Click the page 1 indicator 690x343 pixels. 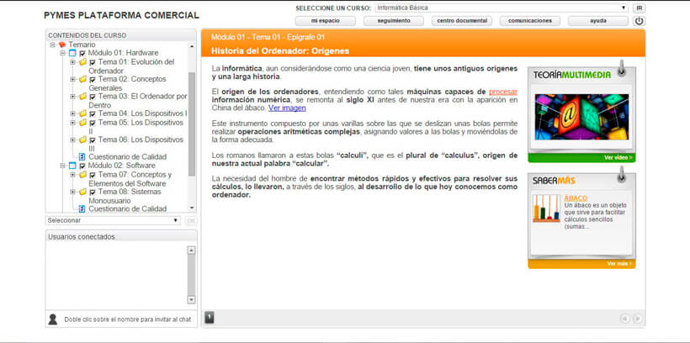(210, 317)
